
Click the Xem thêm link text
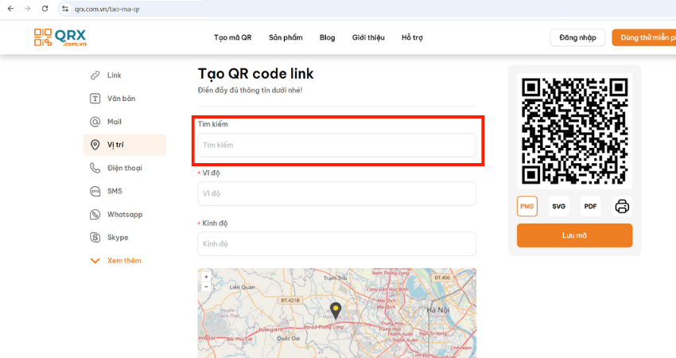[124, 260]
